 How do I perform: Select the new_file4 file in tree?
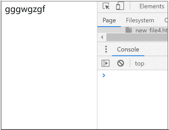pyautogui.click(x=152, y=30)
